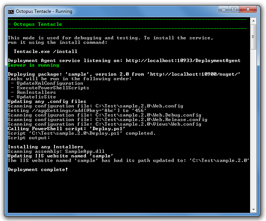Click 'run it using the install command' line

[x=58, y=42]
